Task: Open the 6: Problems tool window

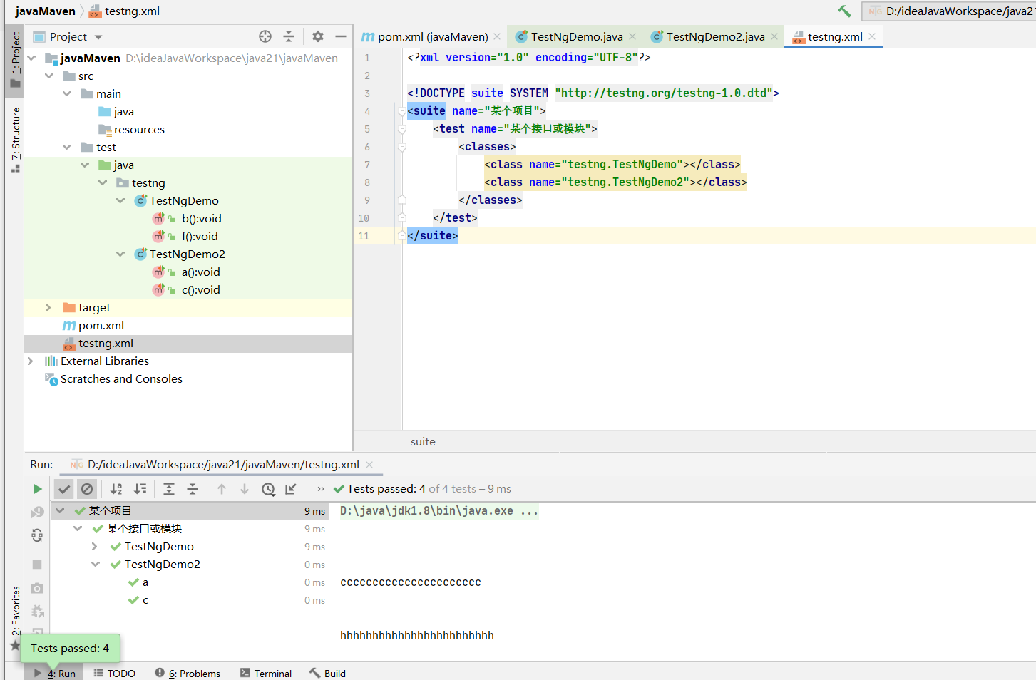Action: [x=188, y=673]
